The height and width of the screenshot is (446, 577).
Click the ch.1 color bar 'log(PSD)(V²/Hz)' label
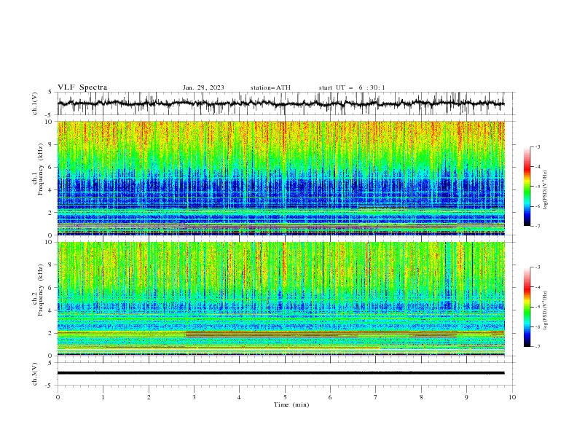(x=546, y=190)
